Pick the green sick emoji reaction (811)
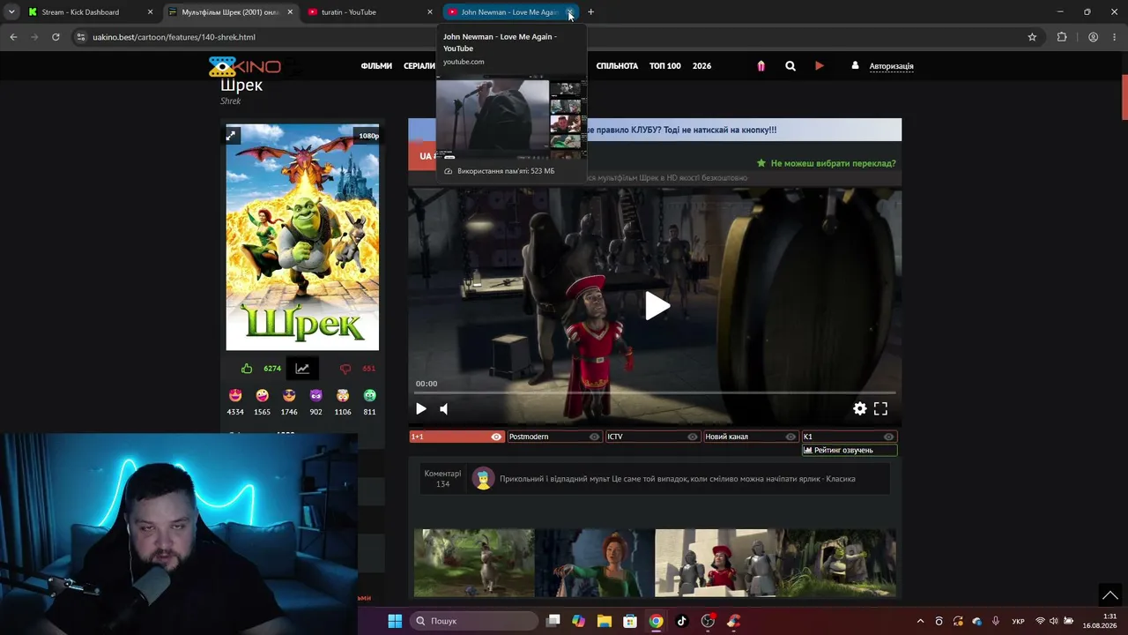This screenshot has height=635, width=1128. [x=370, y=395]
